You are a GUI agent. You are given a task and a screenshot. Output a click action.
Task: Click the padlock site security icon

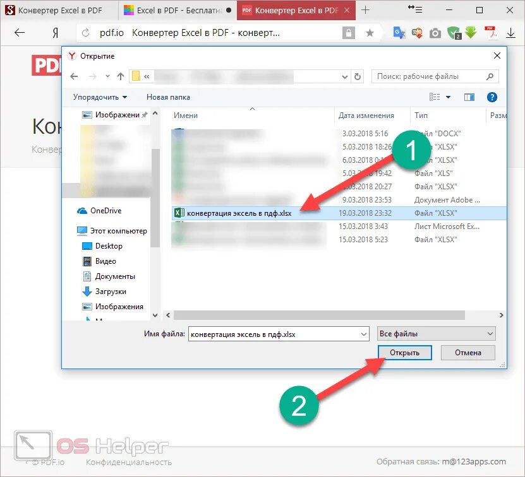pyautogui.click(x=348, y=33)
